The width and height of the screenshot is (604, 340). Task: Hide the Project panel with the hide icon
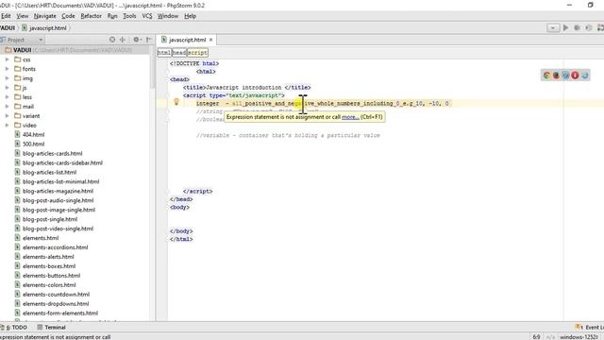coord(149,40)
